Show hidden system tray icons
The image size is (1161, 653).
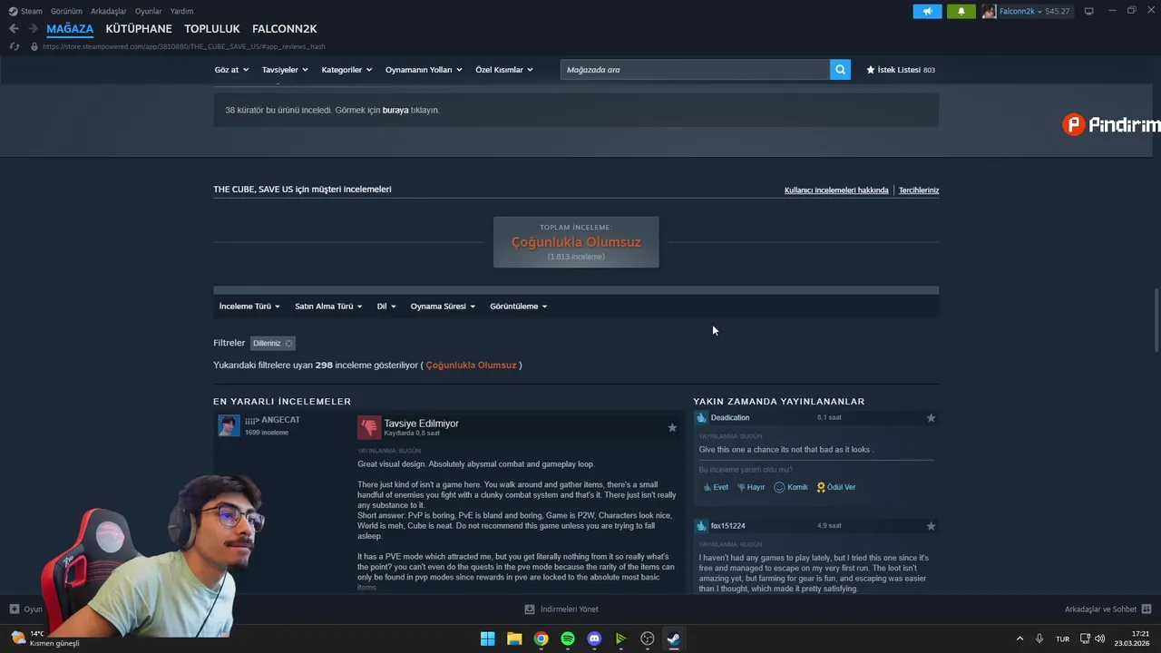(x=1020, y=638)
